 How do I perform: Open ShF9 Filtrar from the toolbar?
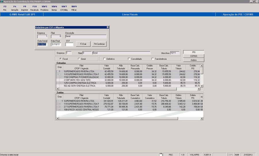[x=74, y=8]
